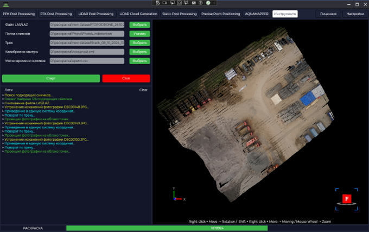Click the log line "Готово! Найдено 126 подходящих снимков"

click(38, 99)
